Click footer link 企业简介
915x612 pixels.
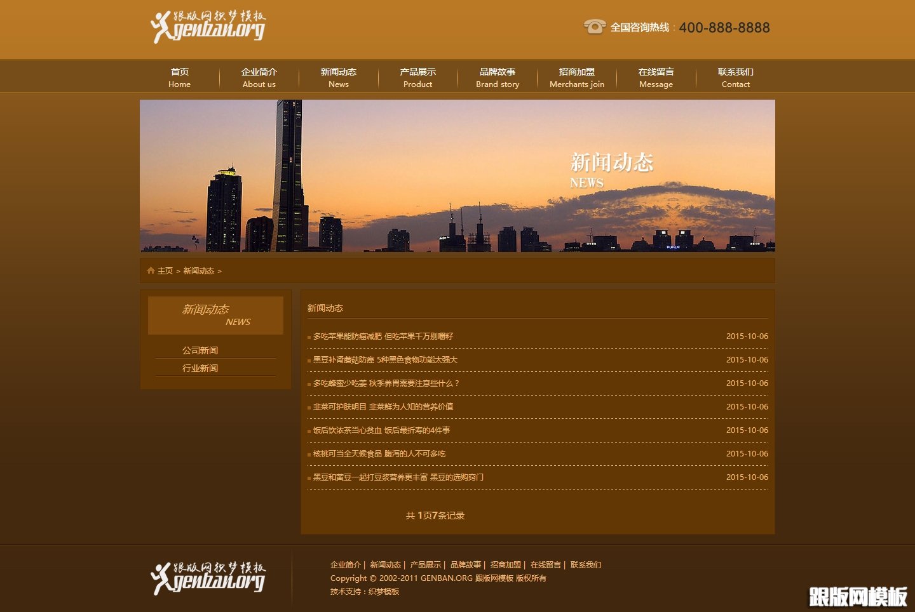point(346,565)
